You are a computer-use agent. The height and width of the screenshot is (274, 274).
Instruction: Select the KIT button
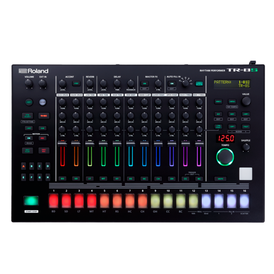[x=218, y=114]
